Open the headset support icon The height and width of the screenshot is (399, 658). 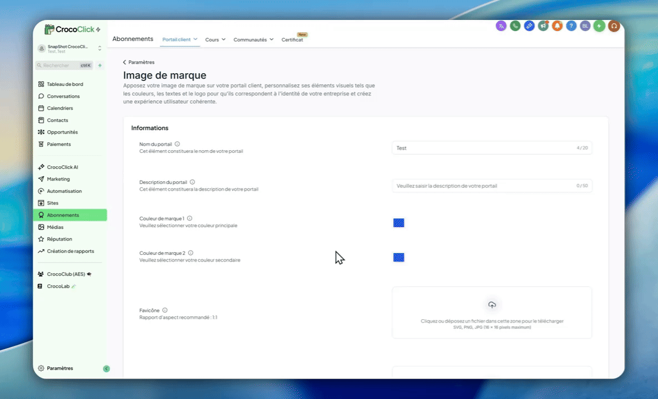tap(614, 26)
